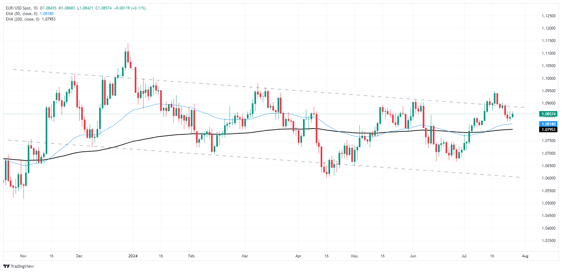Click the blue 1.08180 EMA price tag

click(548, 124)
